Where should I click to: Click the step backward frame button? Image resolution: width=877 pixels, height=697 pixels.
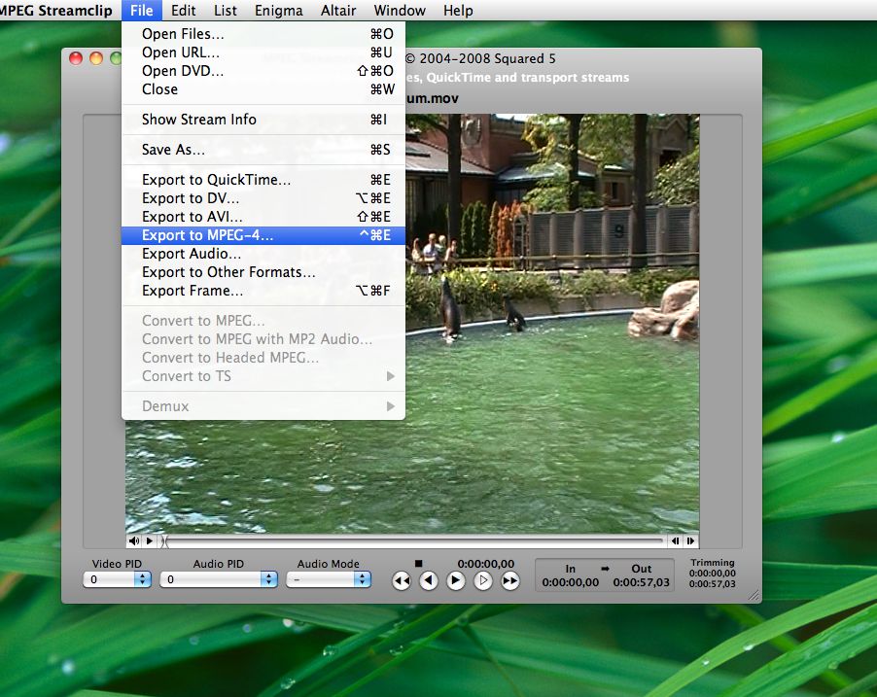click(x=429, y=581)
